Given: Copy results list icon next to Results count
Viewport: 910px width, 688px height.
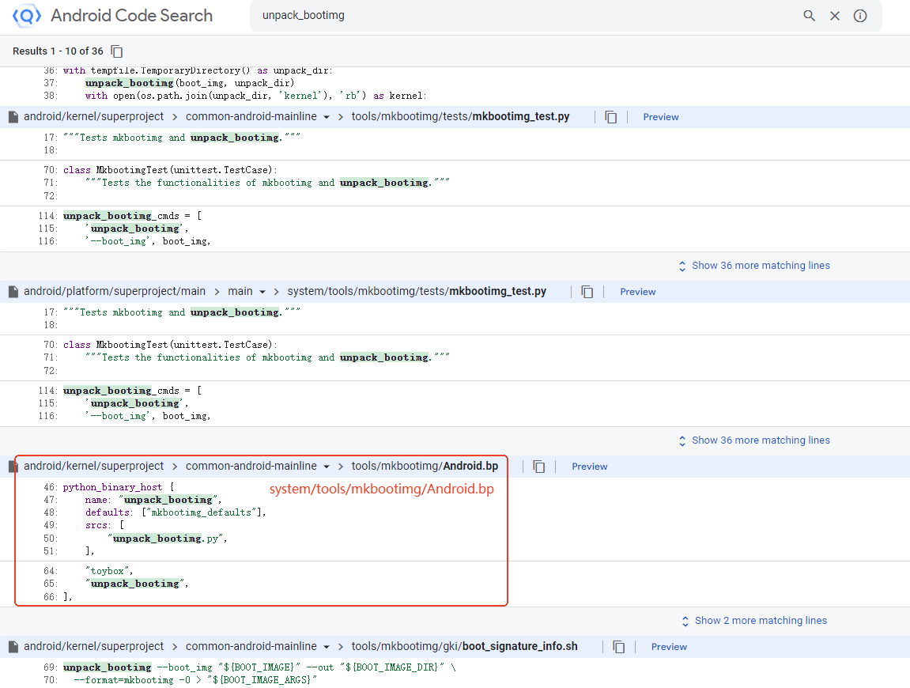Looking at the screenshot, I should (117, 51).
